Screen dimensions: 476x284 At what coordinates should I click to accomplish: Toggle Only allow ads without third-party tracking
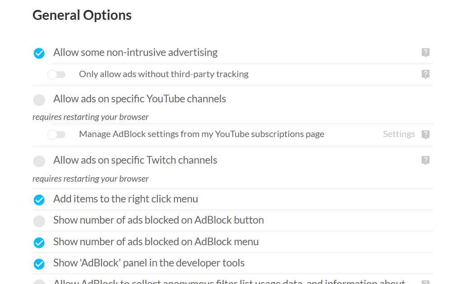tap(57, 74)
